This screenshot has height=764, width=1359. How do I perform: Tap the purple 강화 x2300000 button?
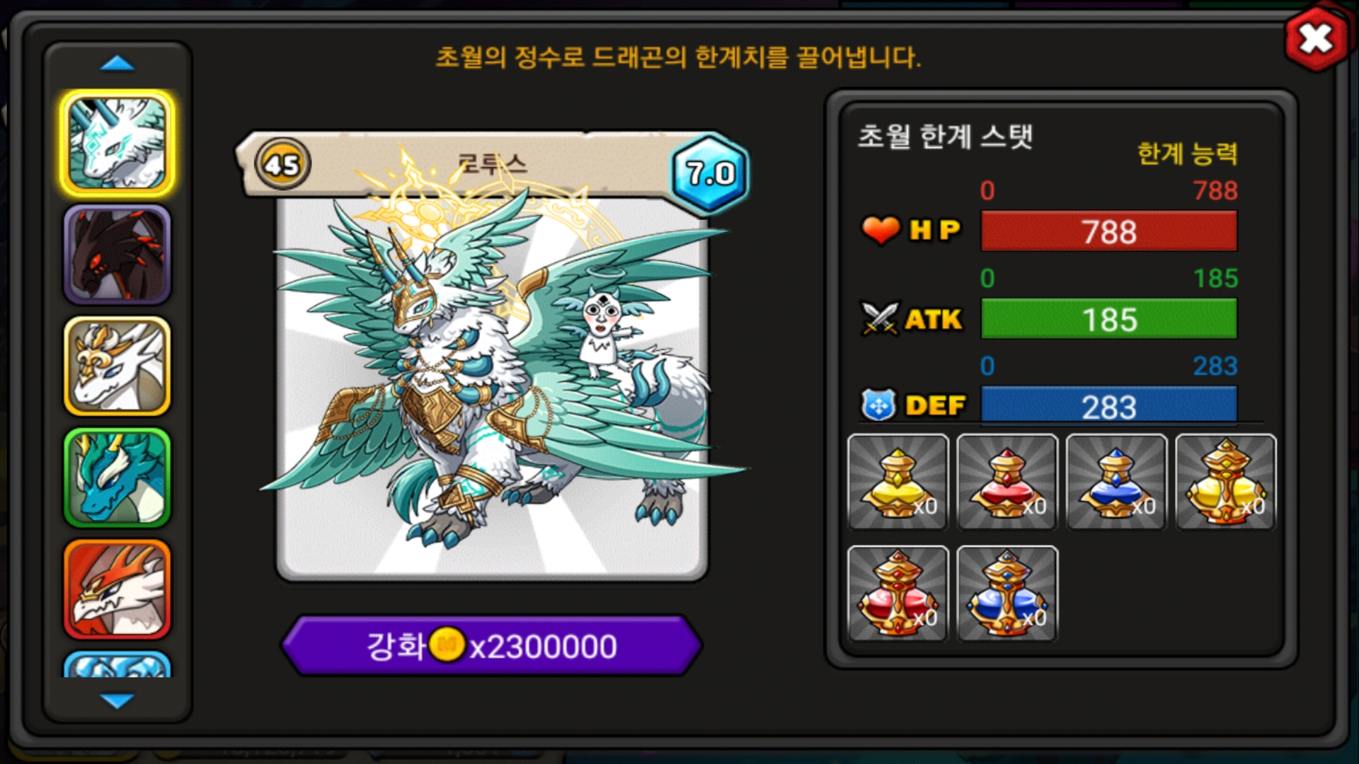(492, 645)
